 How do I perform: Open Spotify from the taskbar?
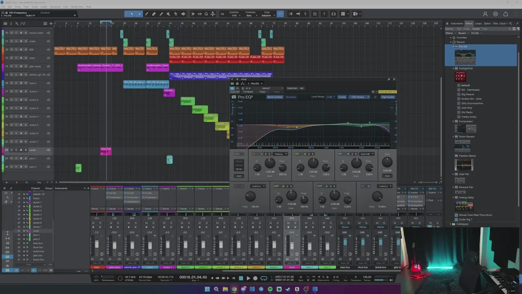coord(270,289)
